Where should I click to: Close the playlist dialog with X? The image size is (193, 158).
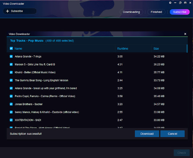click(185, 34)
